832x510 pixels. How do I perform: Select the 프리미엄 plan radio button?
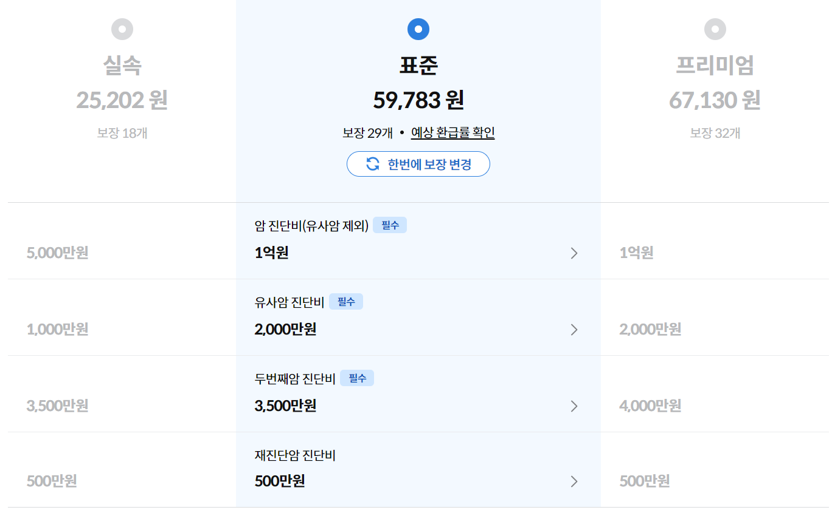[715, 29]
